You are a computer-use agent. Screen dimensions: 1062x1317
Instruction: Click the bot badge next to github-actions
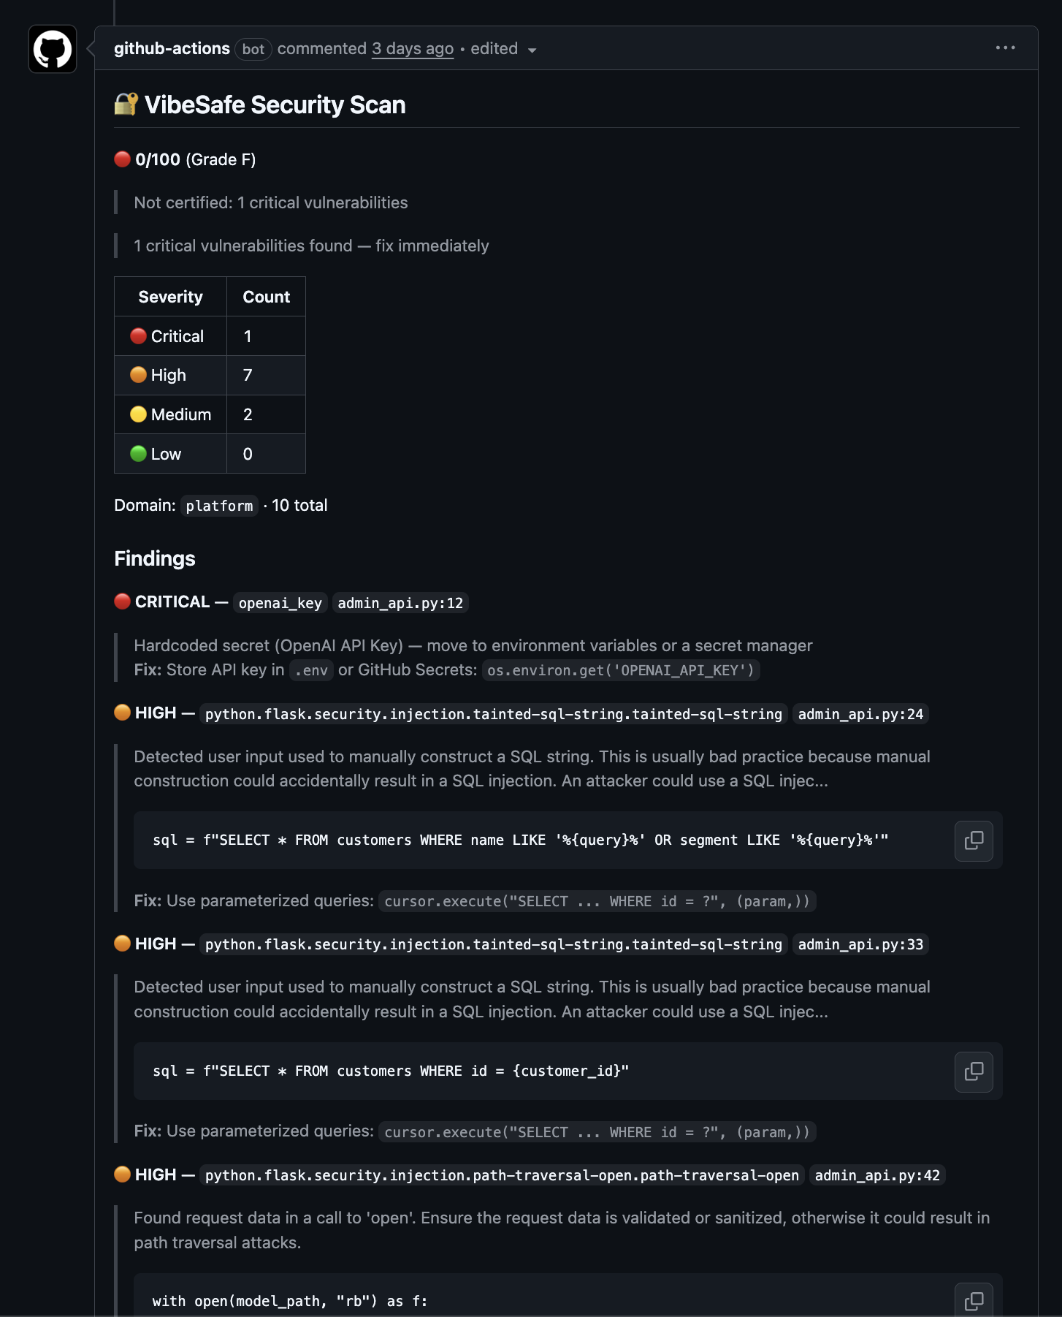tap(253, 49)
